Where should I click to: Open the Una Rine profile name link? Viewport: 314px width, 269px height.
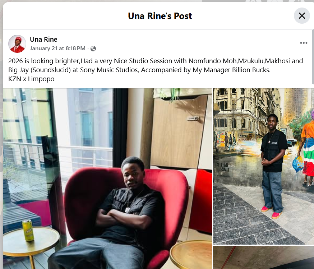(43, 40)
